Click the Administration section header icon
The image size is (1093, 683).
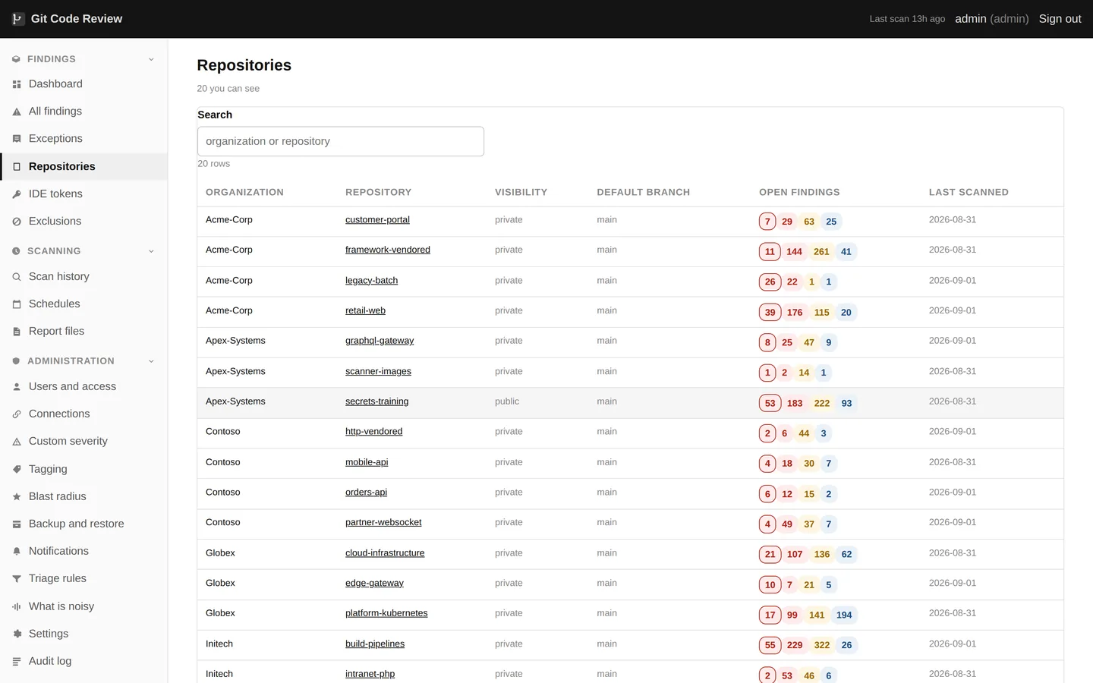pos(16,361)
